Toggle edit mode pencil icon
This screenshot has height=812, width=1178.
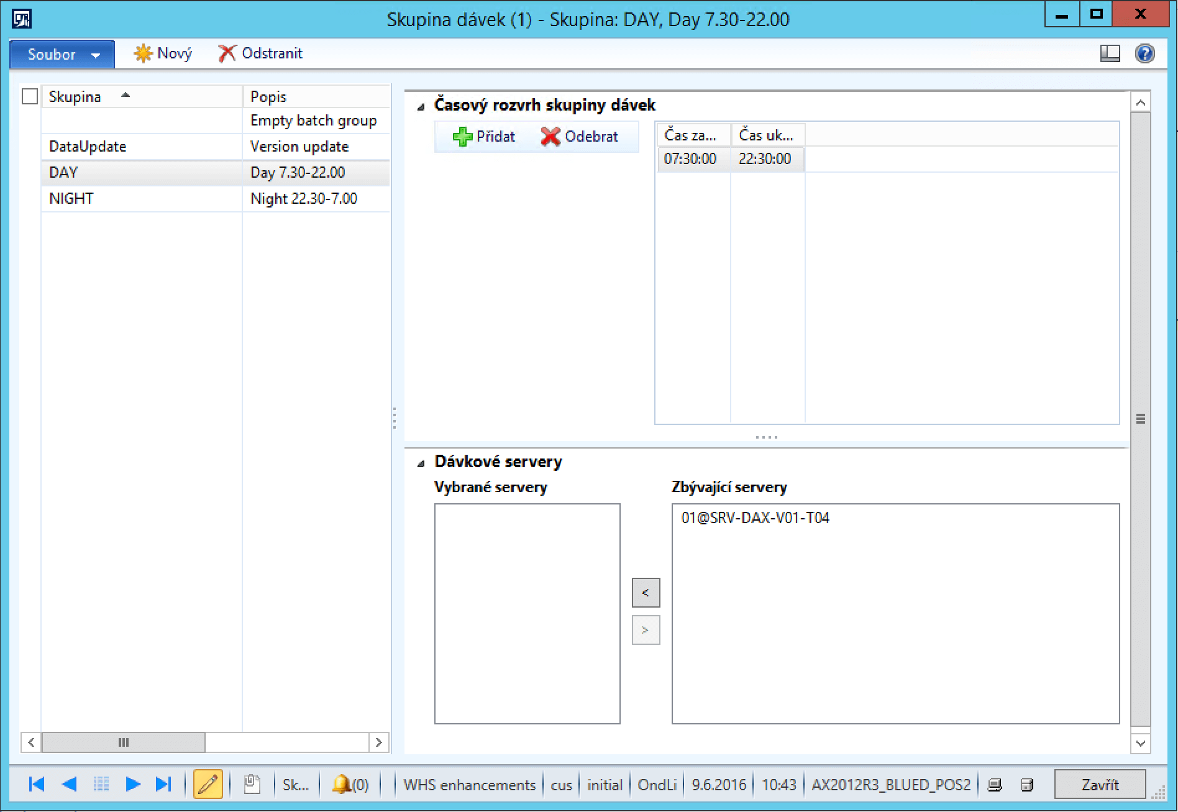[x=208, y=784]
